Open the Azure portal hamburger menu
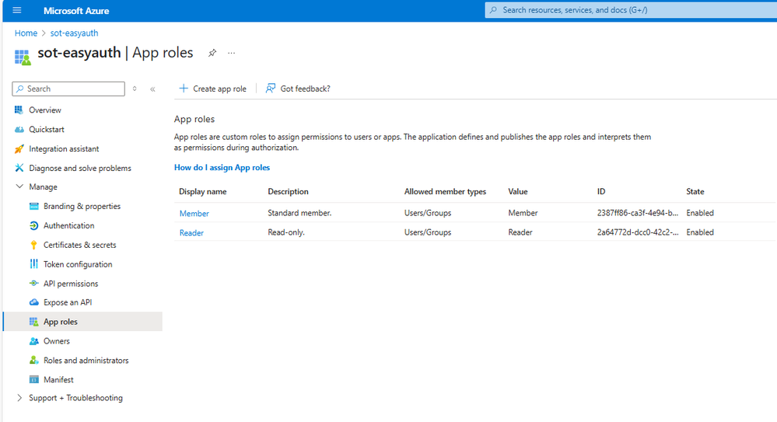This screenshot has height=422, width=777. coord(17,10)
